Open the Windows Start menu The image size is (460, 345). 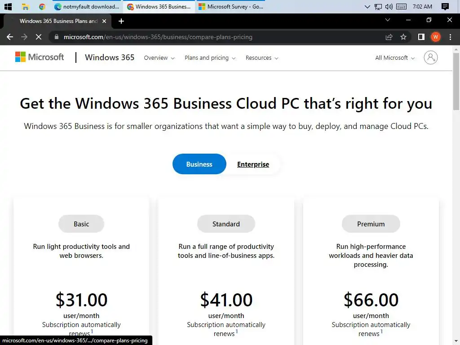pos(8,6)
